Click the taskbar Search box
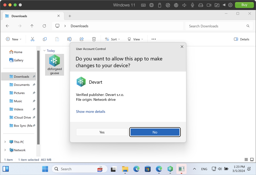256x175 pixels. pyautogui.click(x=80, y=169)
